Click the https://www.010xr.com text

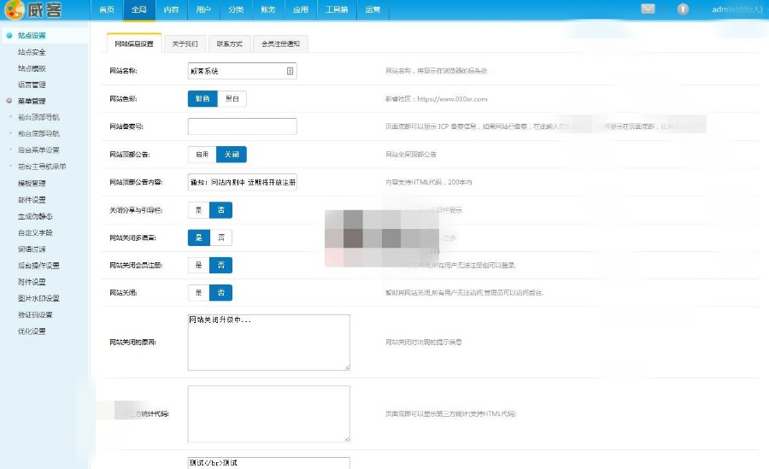(452, 98)
